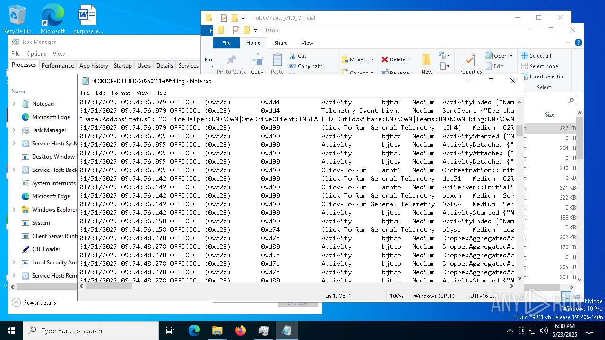Click the Windows Start button
The width and height of the screenshot is (605, 340).
11,331
